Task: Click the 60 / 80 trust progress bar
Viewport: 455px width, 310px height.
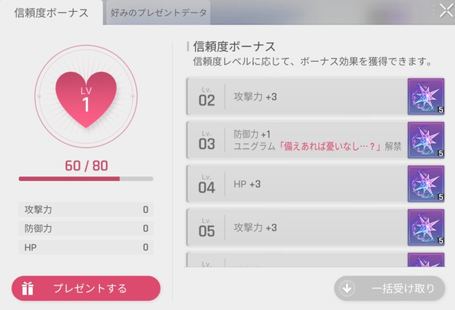Action: (x=86, y=179)
